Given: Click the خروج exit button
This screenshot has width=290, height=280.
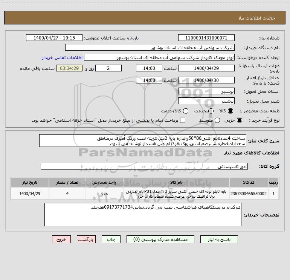Looking at the screenshot, I should 61,239.
